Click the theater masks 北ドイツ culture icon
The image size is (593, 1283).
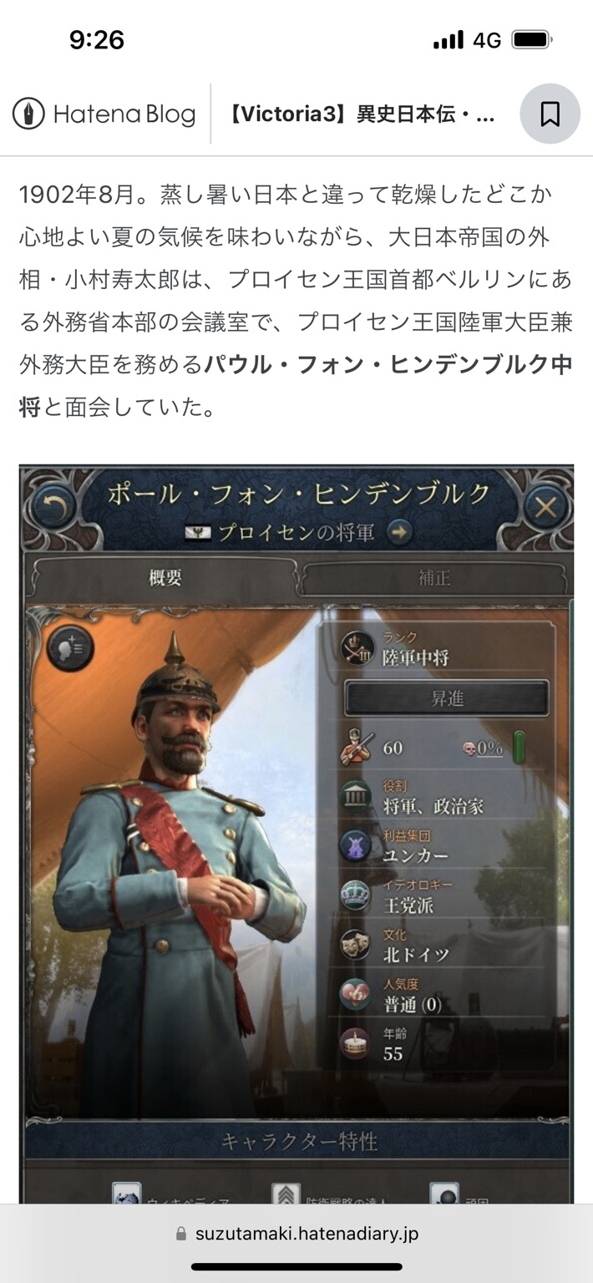click(355, 944)
